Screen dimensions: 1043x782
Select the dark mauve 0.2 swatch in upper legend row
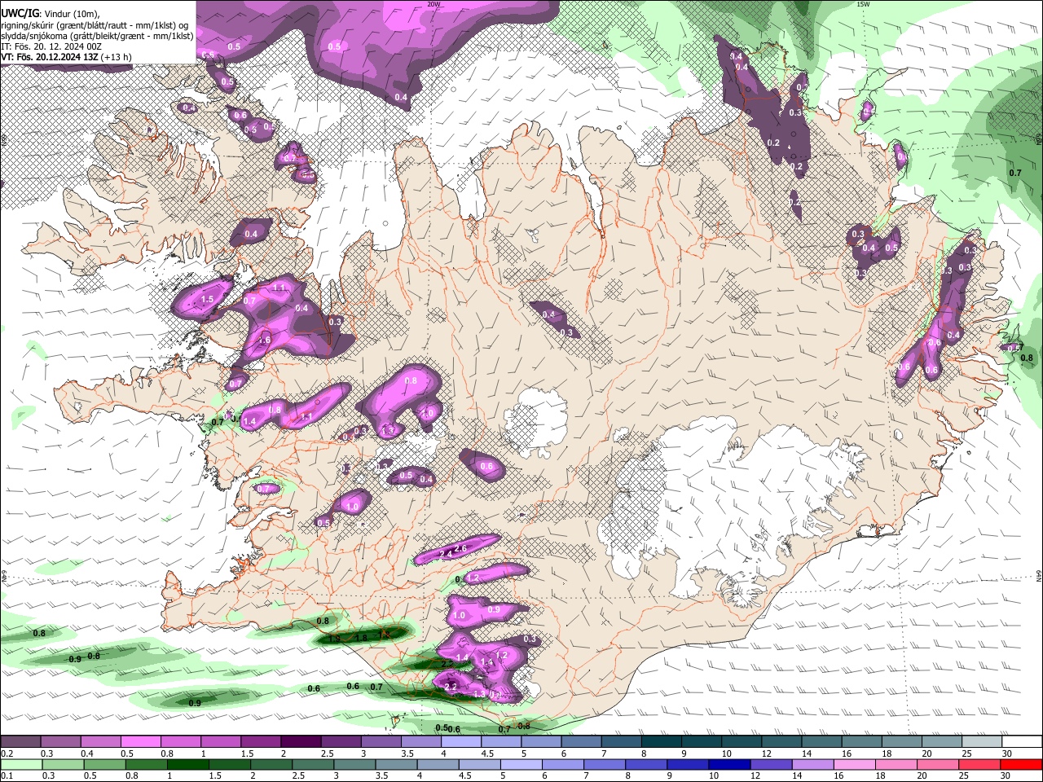pyautogui.click(x=20, y=742)
